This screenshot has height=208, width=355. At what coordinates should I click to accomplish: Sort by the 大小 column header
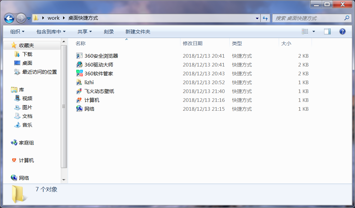point(296,43)
